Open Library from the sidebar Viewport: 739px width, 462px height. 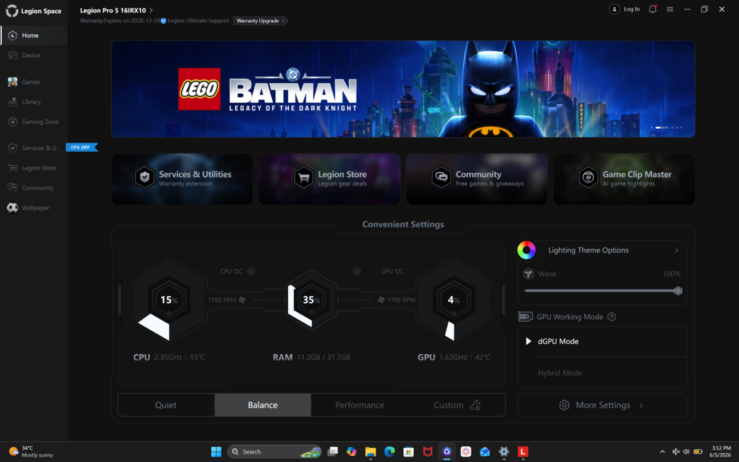tap(34, 102)
